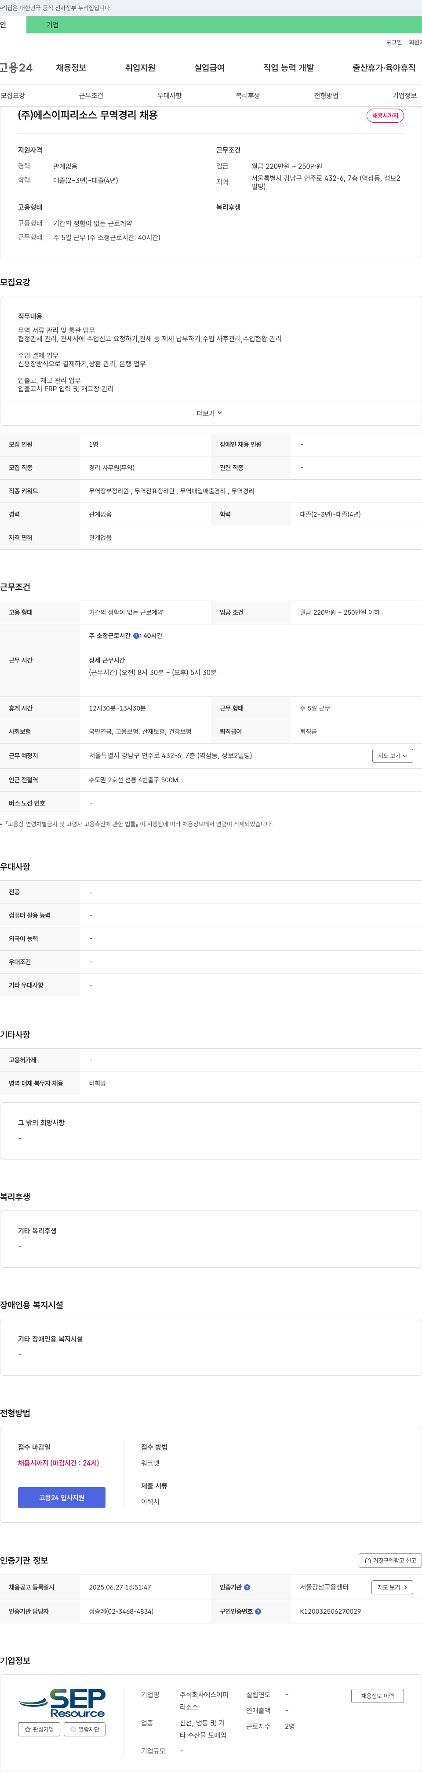422x1772 pixels.
Task: Select 이력서 under 제출 서류
Action: pos(150,1501)
